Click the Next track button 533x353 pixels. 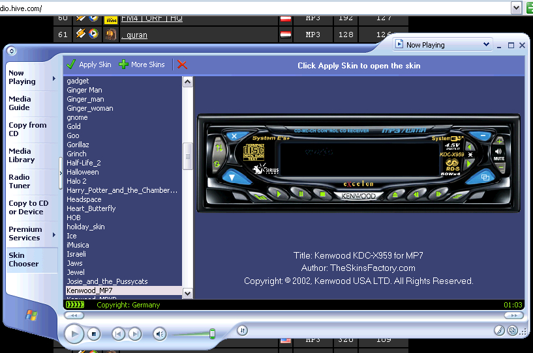coord(134,334)
